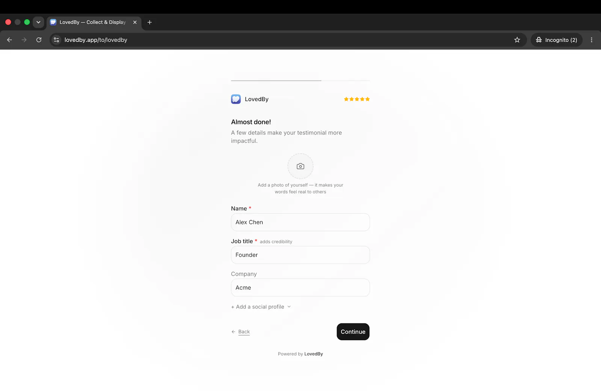Go back with the browser back arrow
601x391 pixels.
pyautogui.click(x=9, y=40)
